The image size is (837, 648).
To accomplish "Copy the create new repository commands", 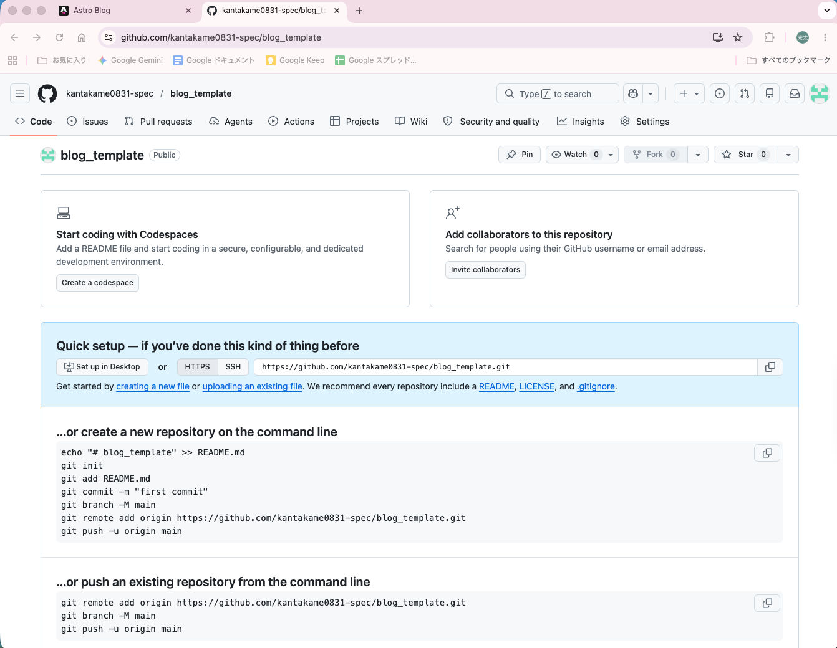I will coord(767,453).
